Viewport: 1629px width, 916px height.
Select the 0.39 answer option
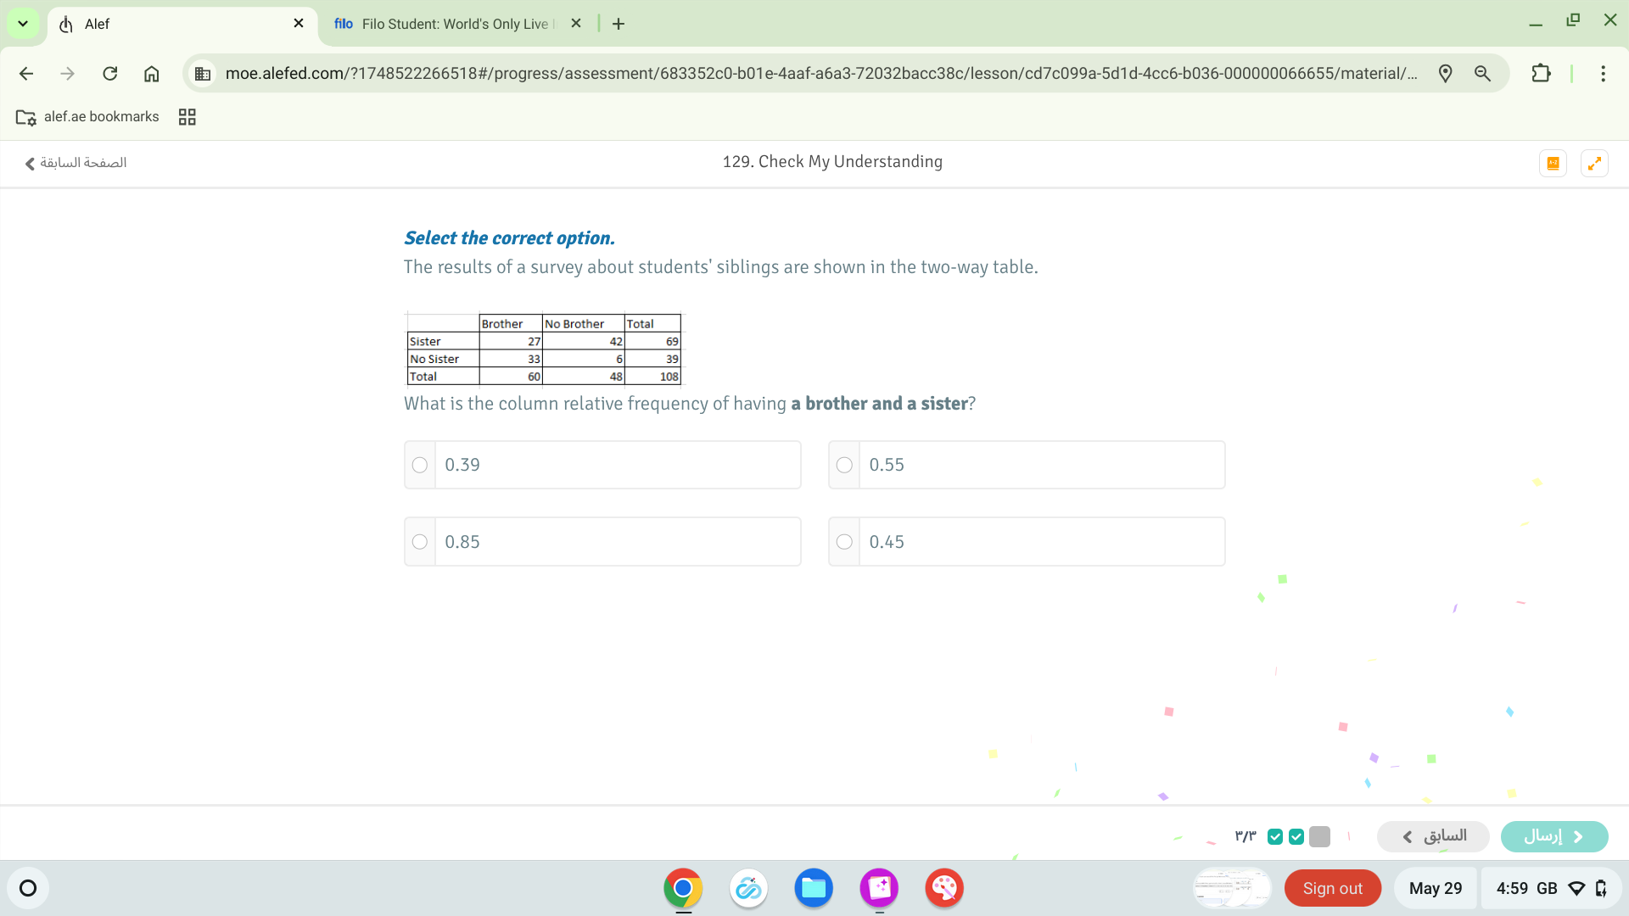point(420,465)
